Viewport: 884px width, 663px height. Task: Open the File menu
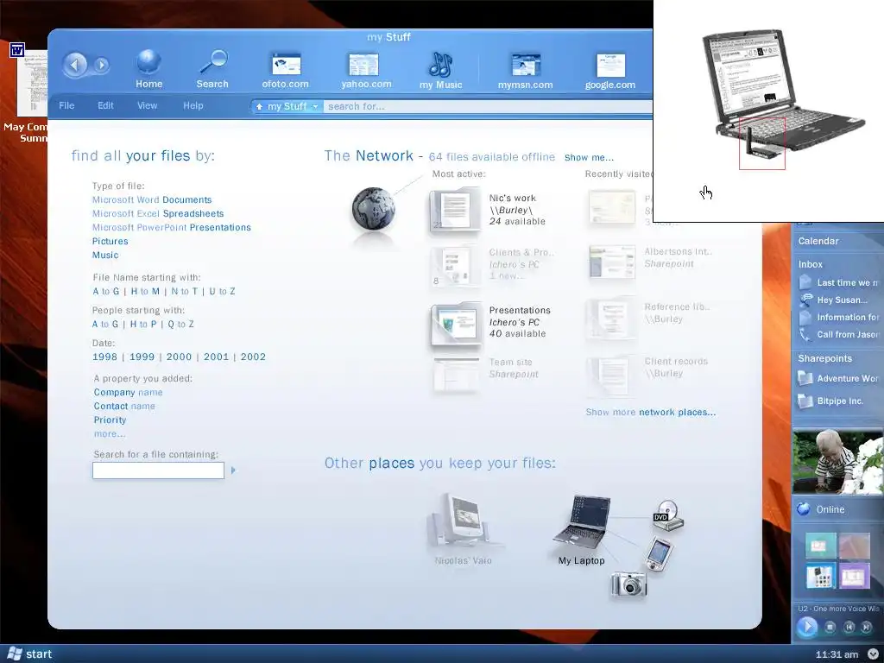(x=66, y=105)
